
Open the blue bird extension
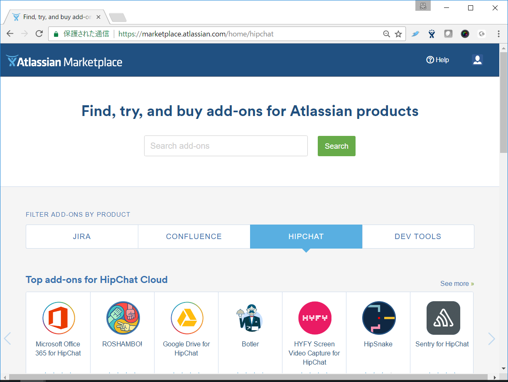click(415, 34)
